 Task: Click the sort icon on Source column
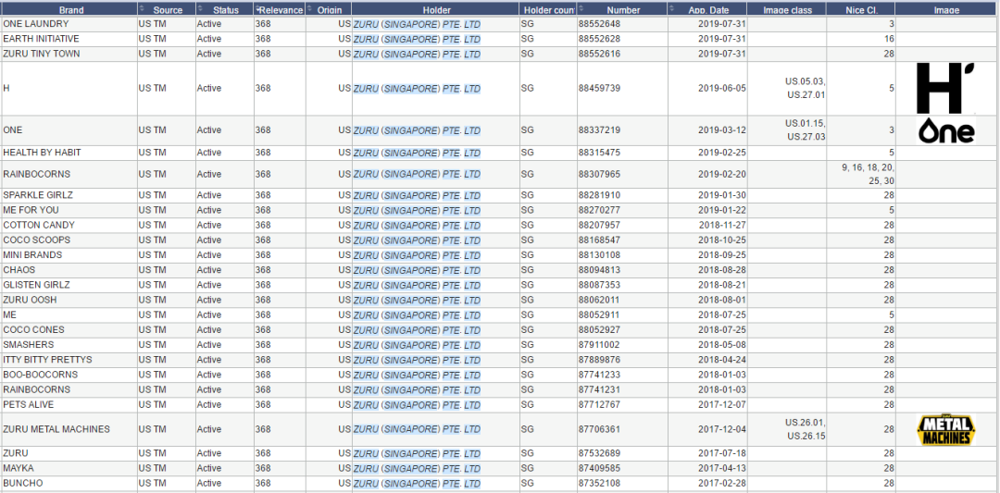142,9
